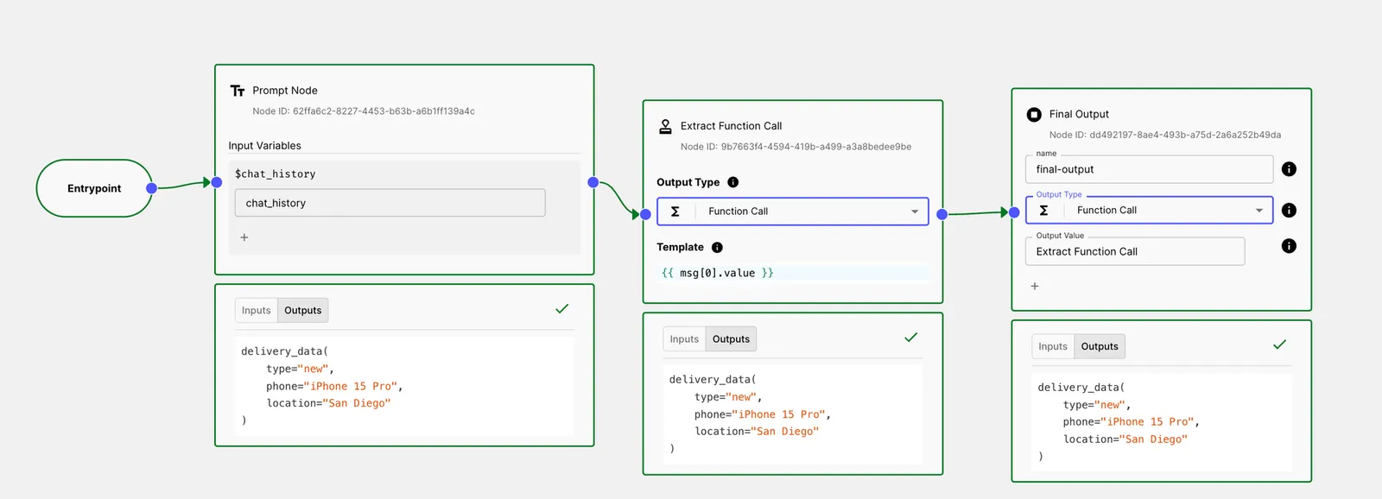Click the Extract Function Call stamp icon
This screenshot has width=1382, height=499.
pos(665,126)
